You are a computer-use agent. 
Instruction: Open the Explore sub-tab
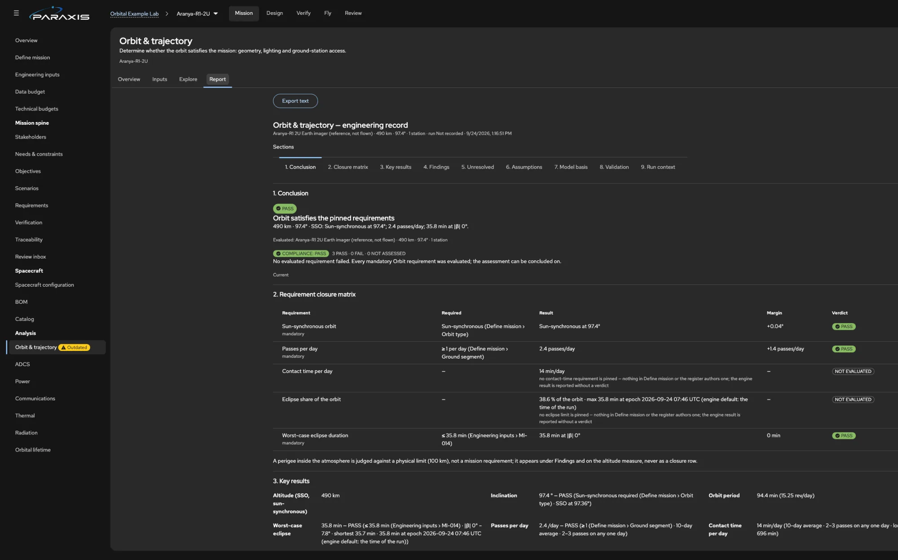click(x=188, y=79)
